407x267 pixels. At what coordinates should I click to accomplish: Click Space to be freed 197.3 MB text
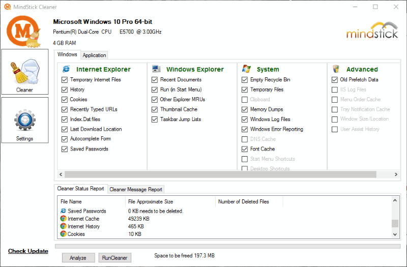pos(184,256)
